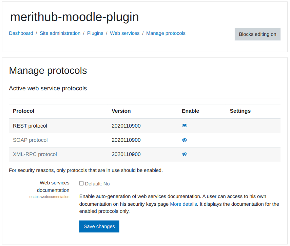Image resolution: width=290 pixels, height=246 pixels.
Task: Click the Enable column header
Action: [x=190, y=111]
